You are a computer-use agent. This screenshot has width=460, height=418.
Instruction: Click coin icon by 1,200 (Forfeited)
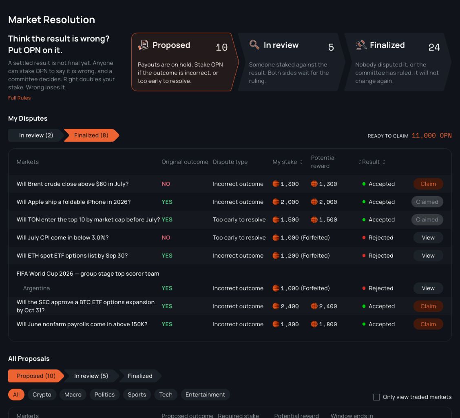pyautogui.click(x=276, y=256)
